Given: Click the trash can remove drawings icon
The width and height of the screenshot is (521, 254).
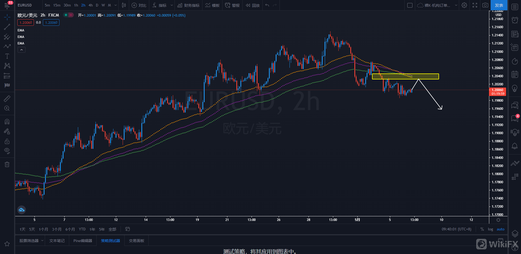Looking at the screenshot, I should (x=7, y=164).
